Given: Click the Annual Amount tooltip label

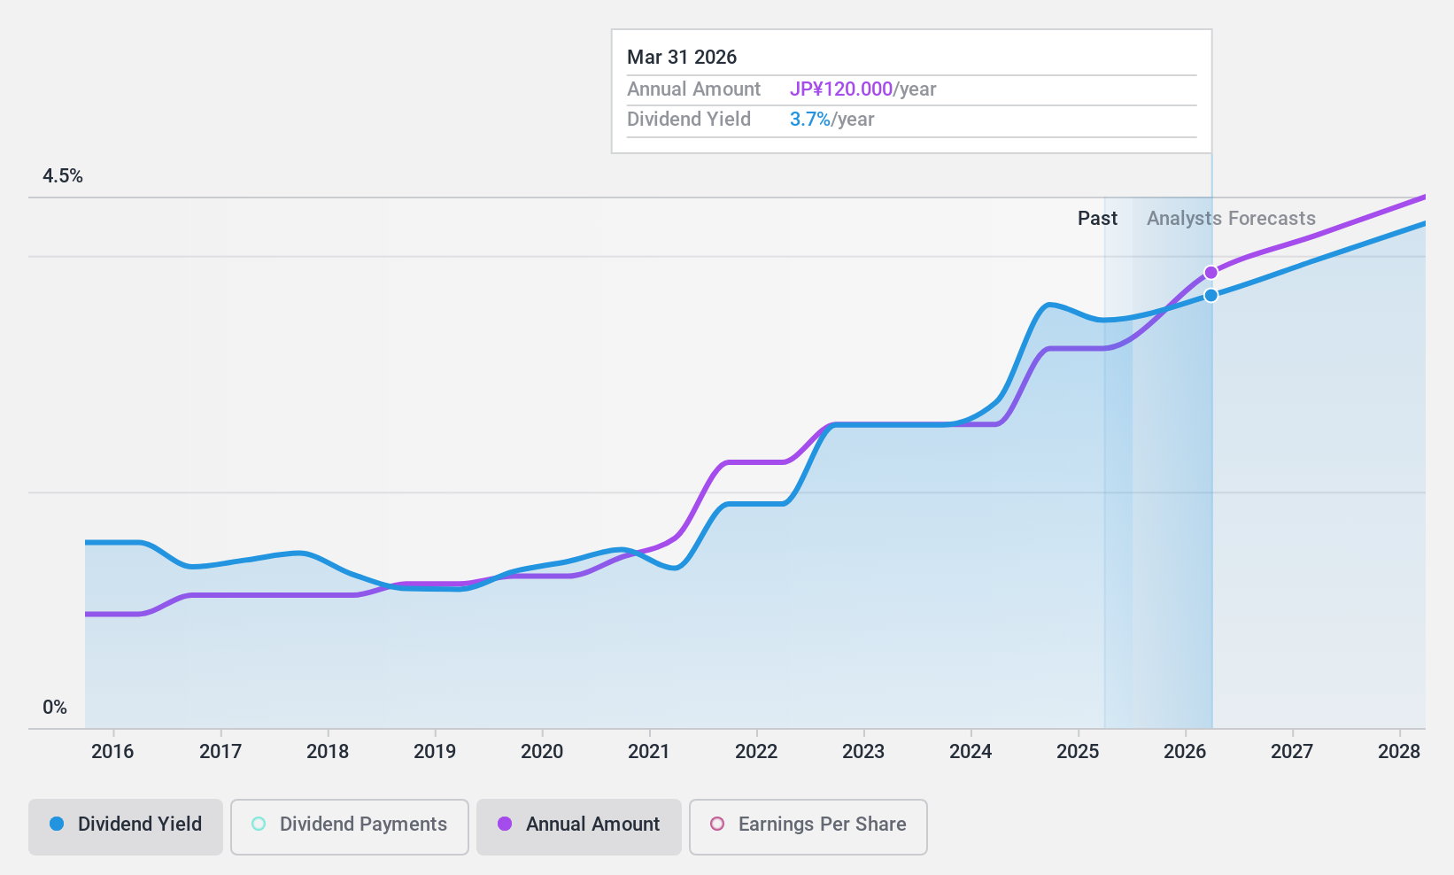Looking at the screenshot, I should pos(693,89).
